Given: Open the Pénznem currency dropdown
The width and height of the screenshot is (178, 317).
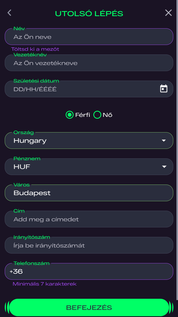Looking at the screenshot, I should pyautogui.click(x=89, y=167).
